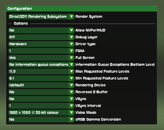Click the 'FSAA' label
The width and height of the screenshot is (164, 130).
click(80, 51)
